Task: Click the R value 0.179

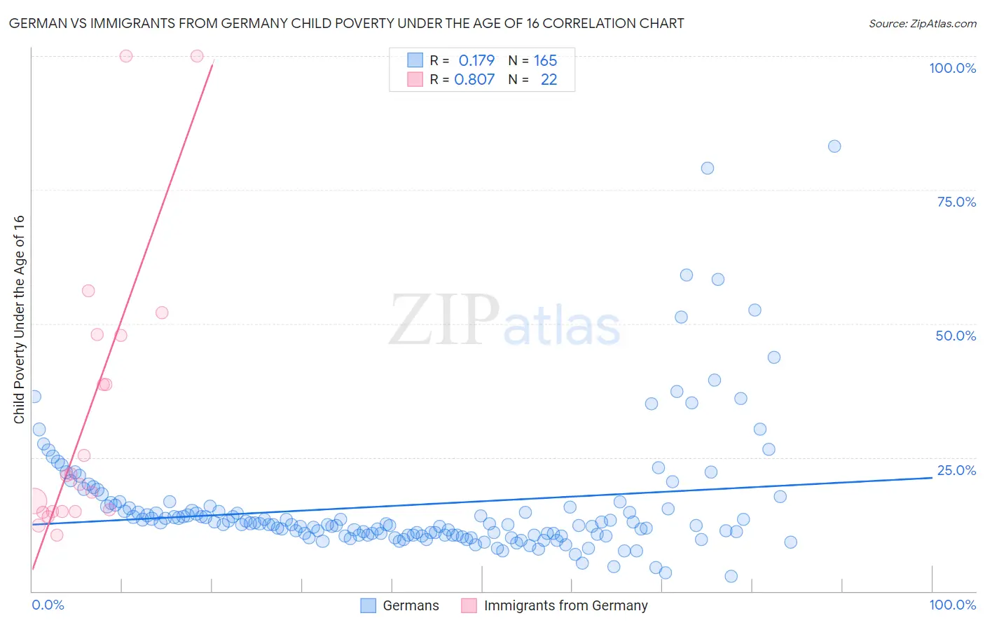Action: pyautogui.click(x=476, y=60)
